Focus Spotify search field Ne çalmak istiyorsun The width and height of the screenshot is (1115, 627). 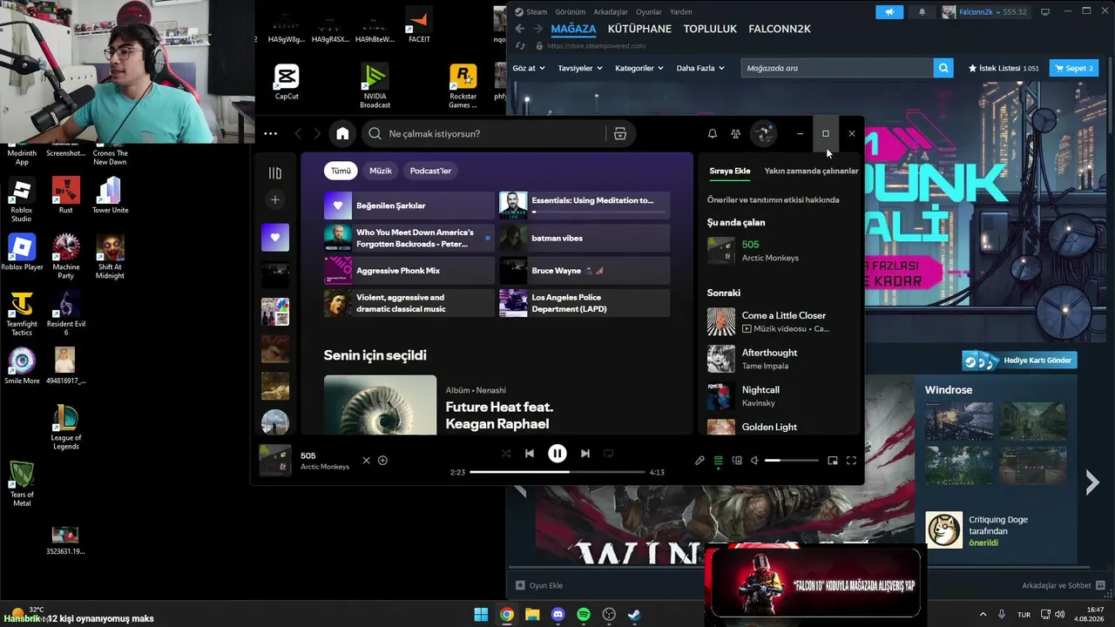tap(484, 133)
